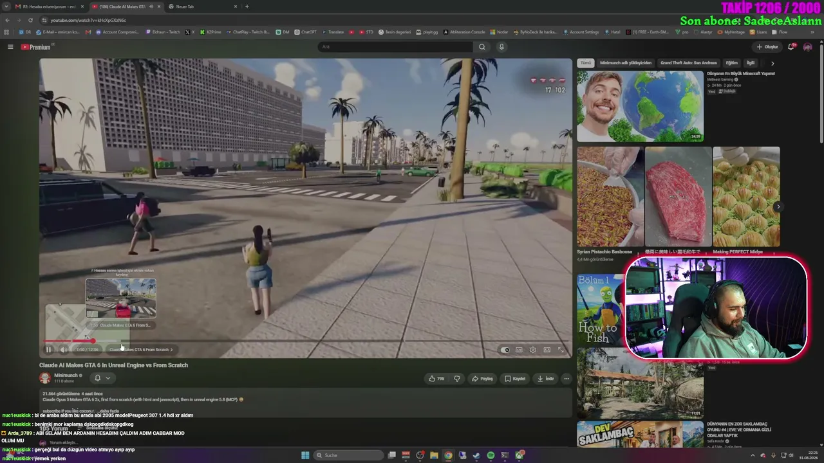Switch to theater mode

pos(547,350)
